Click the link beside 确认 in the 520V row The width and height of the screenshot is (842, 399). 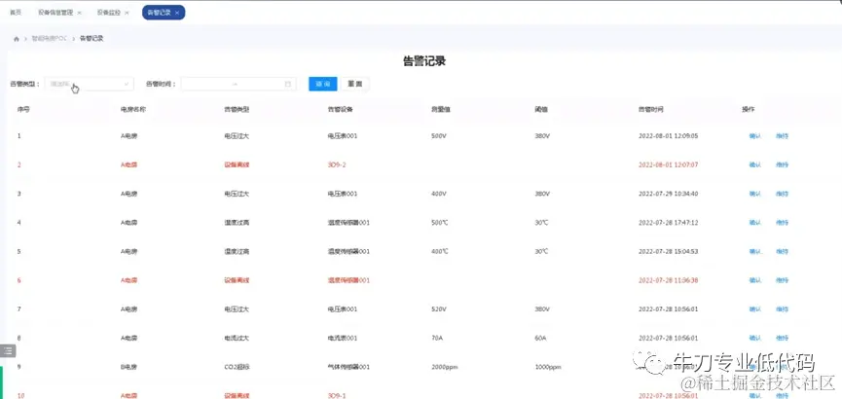coord(782,309)
